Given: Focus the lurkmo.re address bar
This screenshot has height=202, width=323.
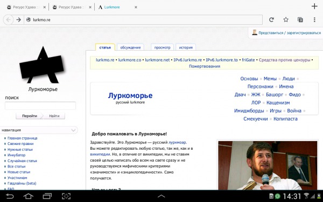Looking at the screenshot, I should tap(143, 20).
